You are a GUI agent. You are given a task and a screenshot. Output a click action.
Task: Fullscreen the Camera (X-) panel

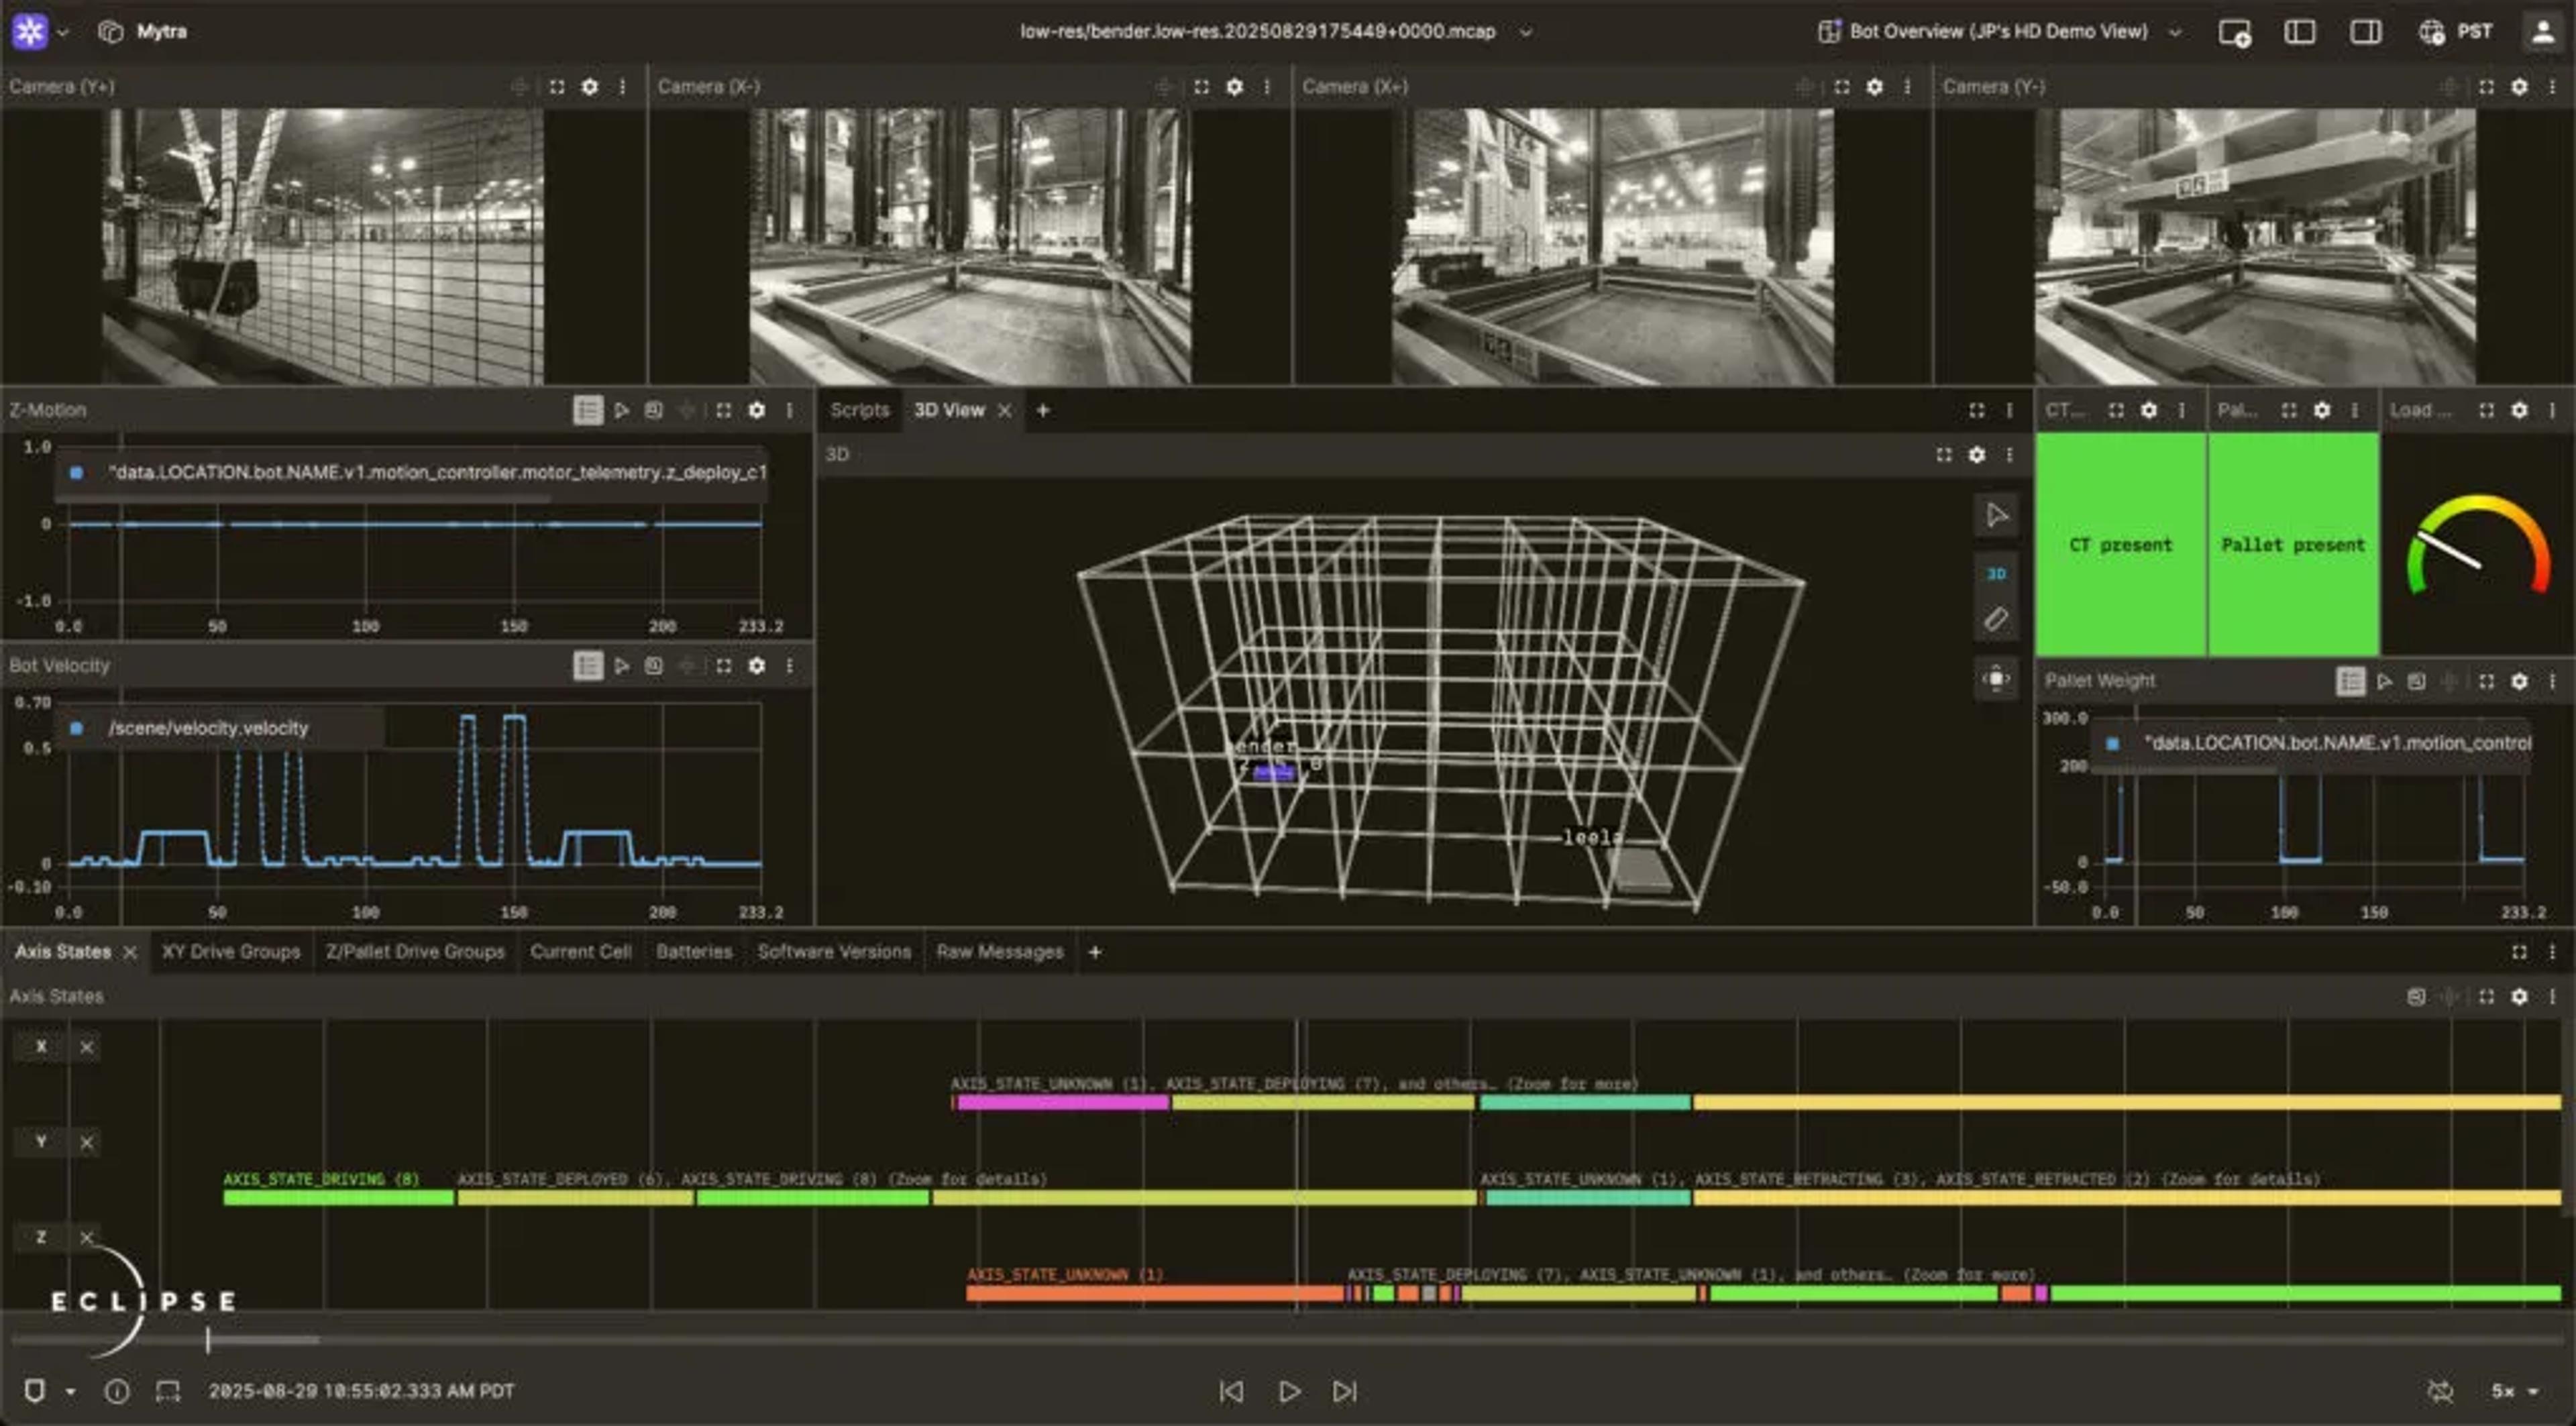click(x=1201, y=87)
